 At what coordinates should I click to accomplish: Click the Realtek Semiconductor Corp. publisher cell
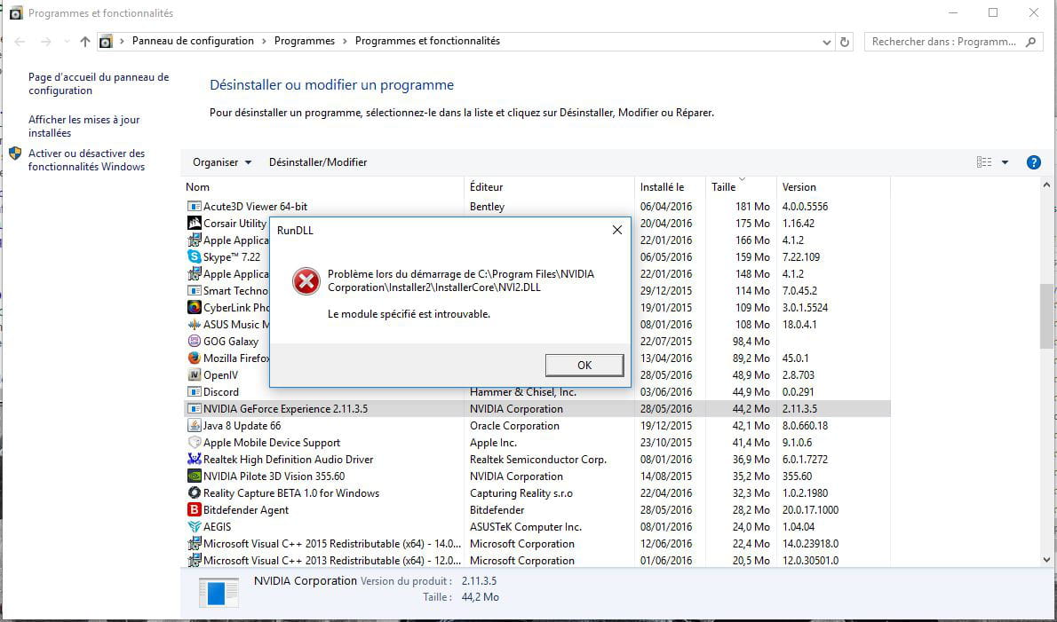coord(538,459)
